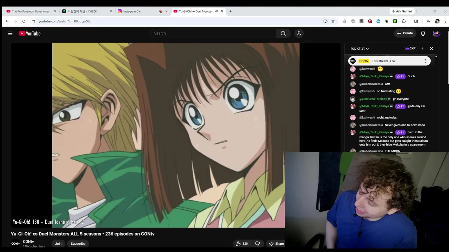Open media controls music-note icon
Screen dimensions: 449x252
coord(429,21)
